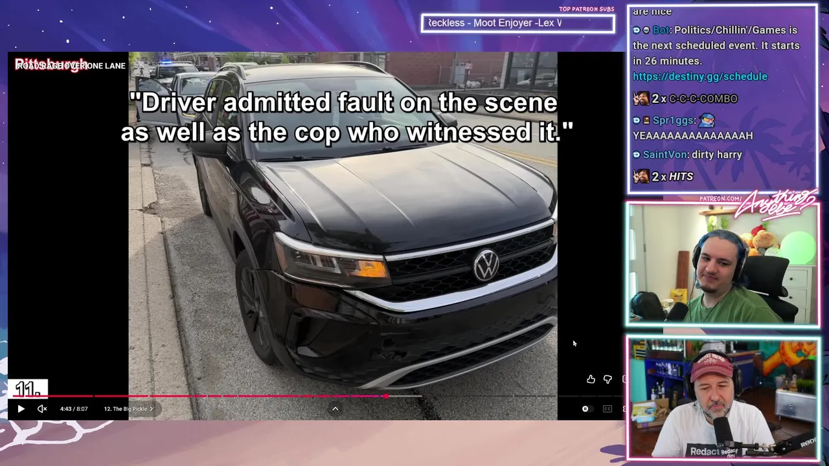
Task: Click the C-C-C-COMBO emote icon
Action: 641,98
